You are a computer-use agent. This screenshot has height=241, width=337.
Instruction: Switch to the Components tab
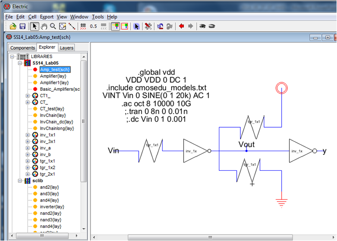(22, 48)
